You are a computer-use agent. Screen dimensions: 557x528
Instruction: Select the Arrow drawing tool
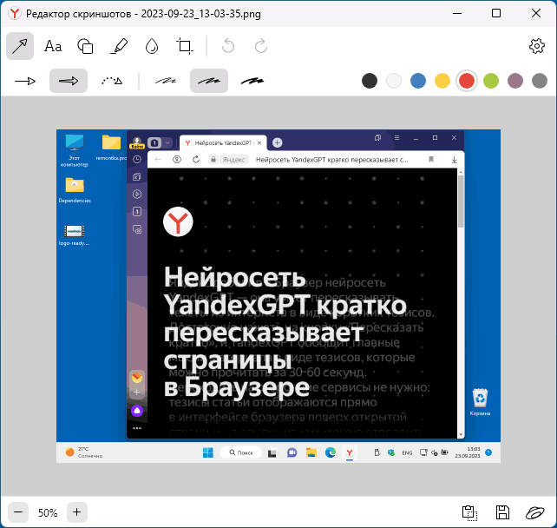click(x=20, y=46)
